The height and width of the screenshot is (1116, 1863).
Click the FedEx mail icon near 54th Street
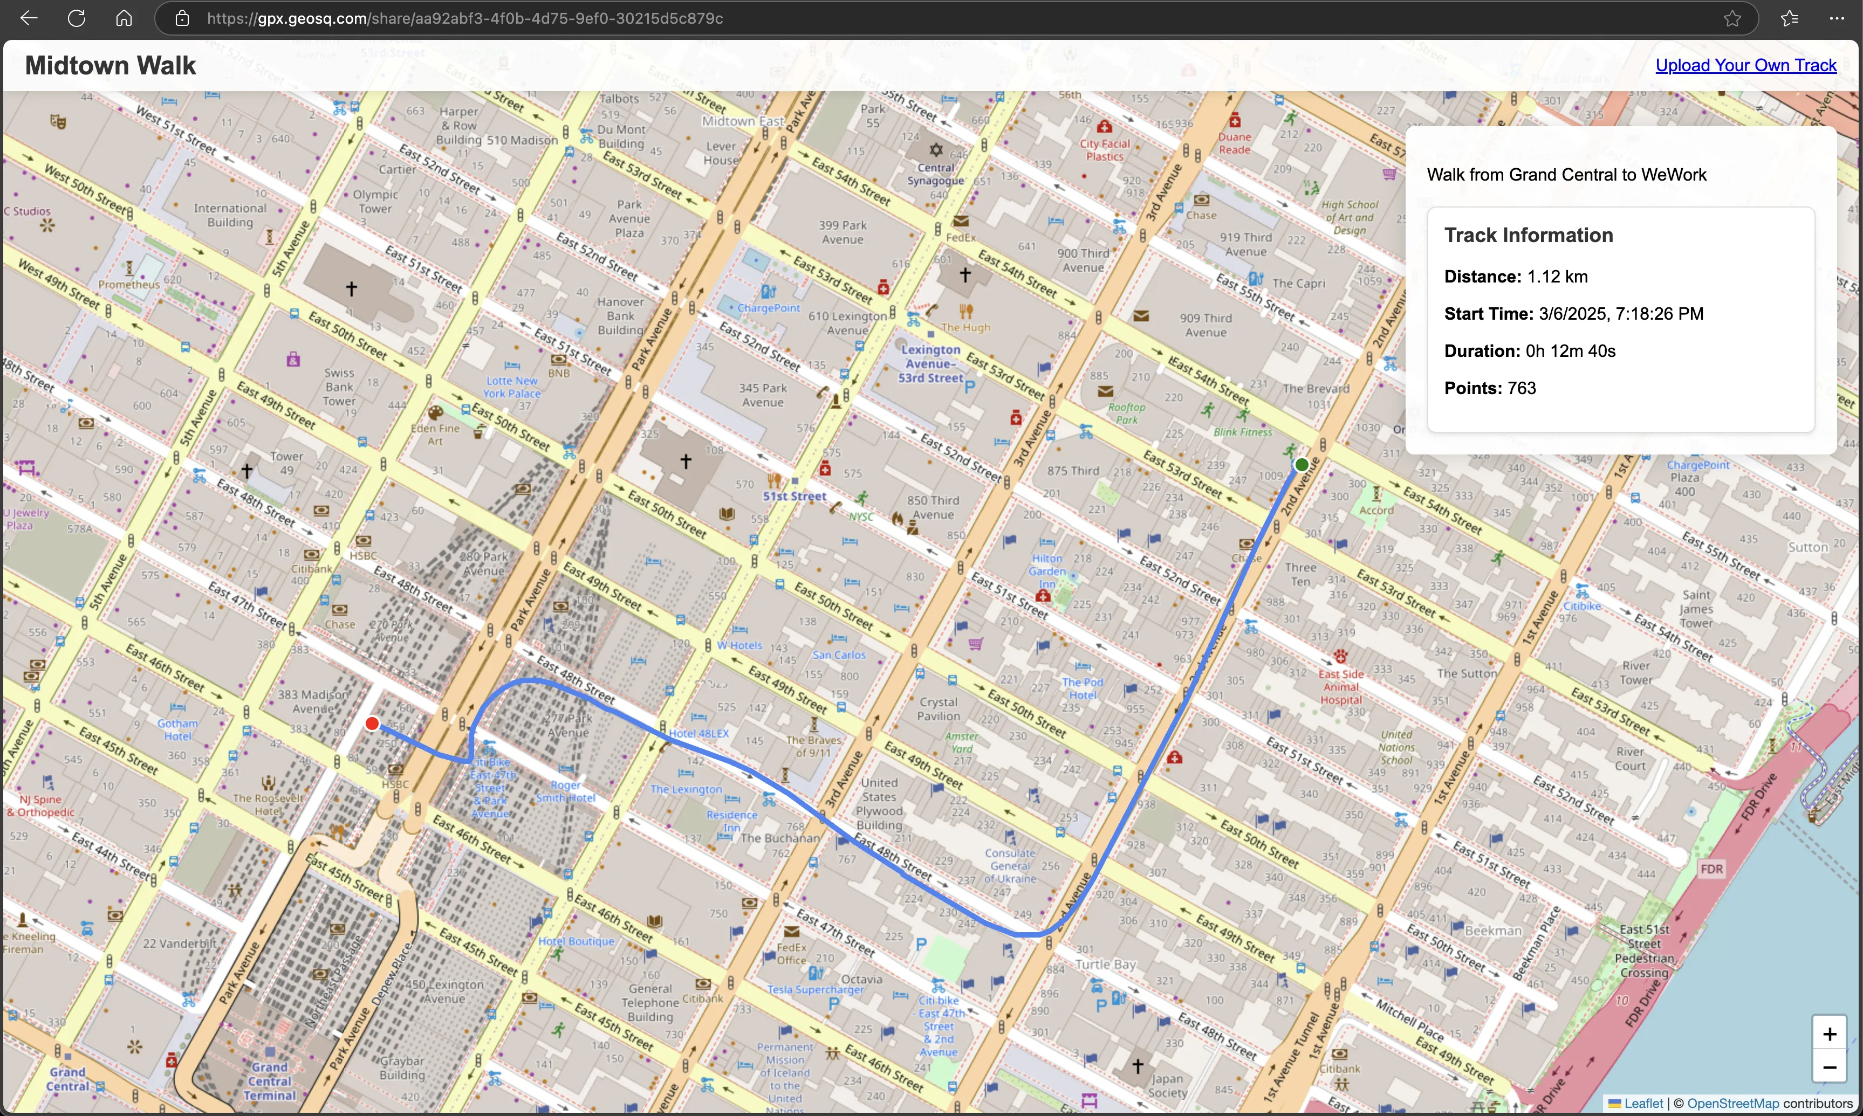(x=961, y=221)
